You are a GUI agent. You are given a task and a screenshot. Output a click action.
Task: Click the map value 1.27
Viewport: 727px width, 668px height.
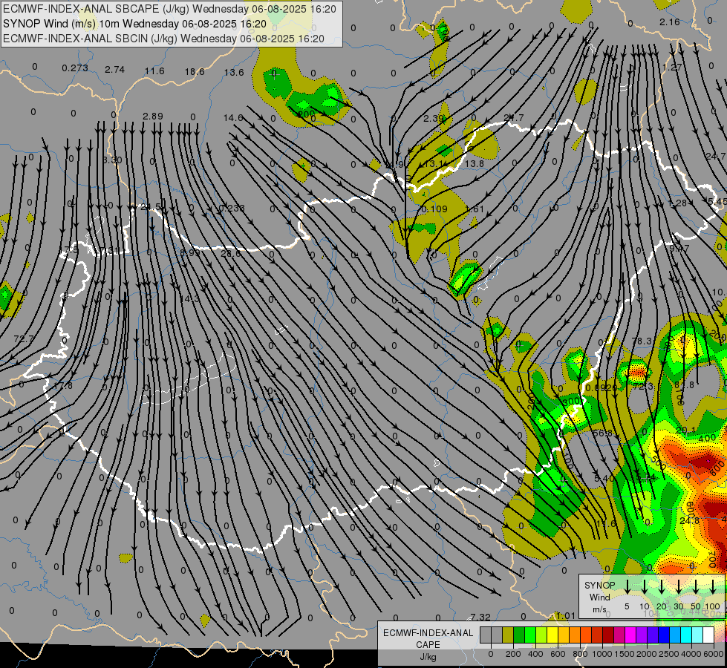pyautogui.click(x=672, y=68)
